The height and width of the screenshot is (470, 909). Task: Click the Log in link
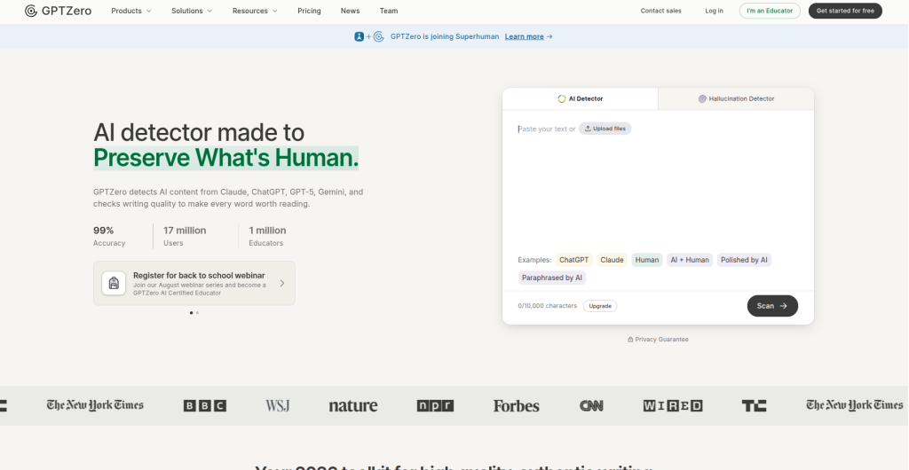point(715,11)
